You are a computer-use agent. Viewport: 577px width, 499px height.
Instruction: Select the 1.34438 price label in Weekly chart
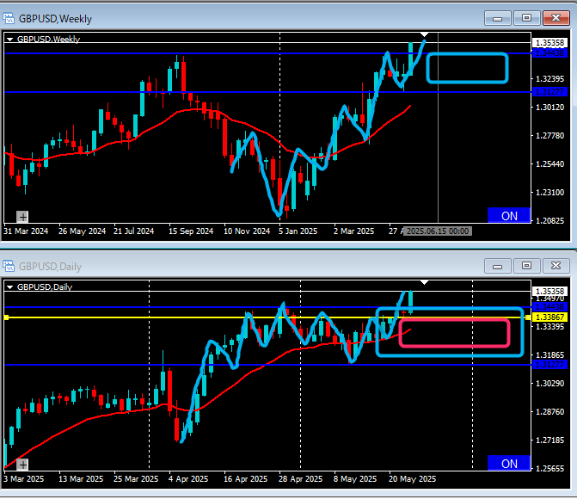(x=549, y=53)
